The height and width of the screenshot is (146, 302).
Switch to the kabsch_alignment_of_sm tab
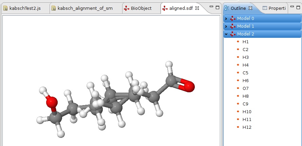85,8
